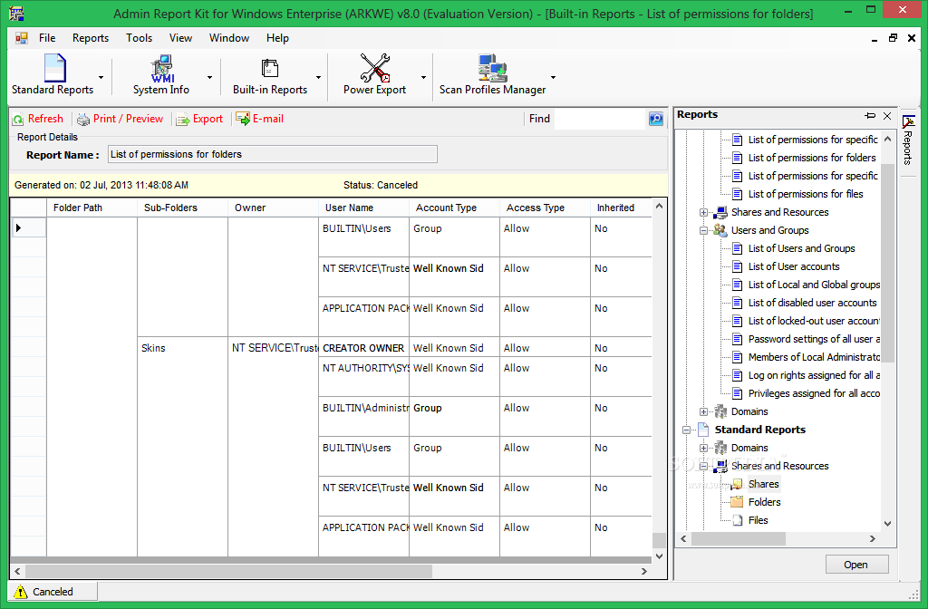Click the warning icon next to Canceled
This screenshot has width=928, height=609.
pyautogui.click(x=20, y=591)
